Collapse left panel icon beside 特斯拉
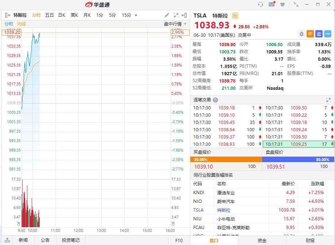Screen dimensions: 335x245 [x=8, y=15]
